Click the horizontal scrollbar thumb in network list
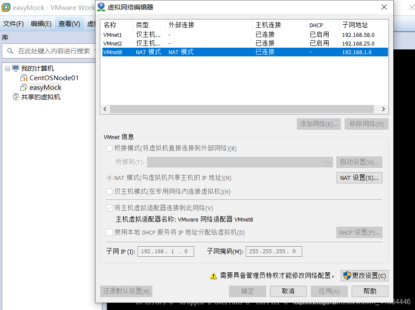 tap(242, 109)
